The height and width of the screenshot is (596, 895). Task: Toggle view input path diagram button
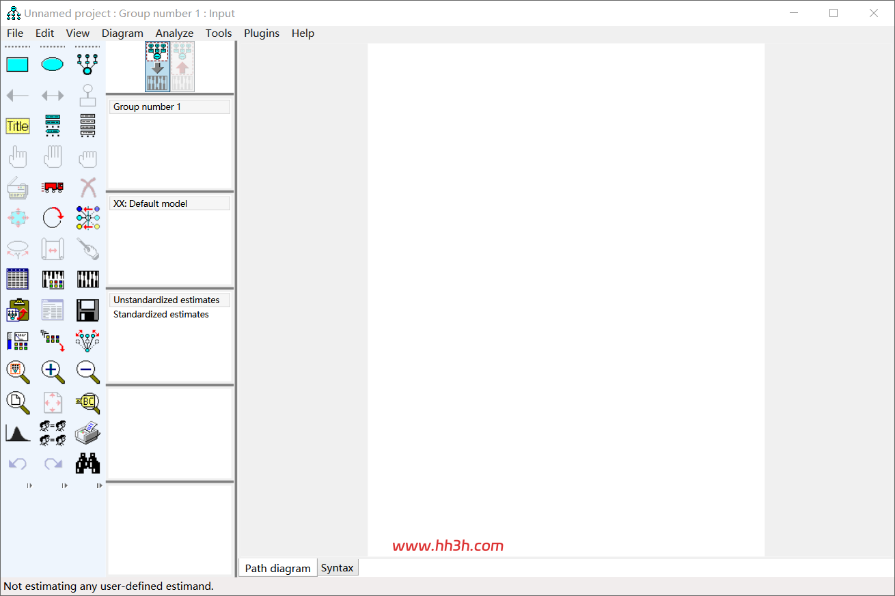click(157, 66)
